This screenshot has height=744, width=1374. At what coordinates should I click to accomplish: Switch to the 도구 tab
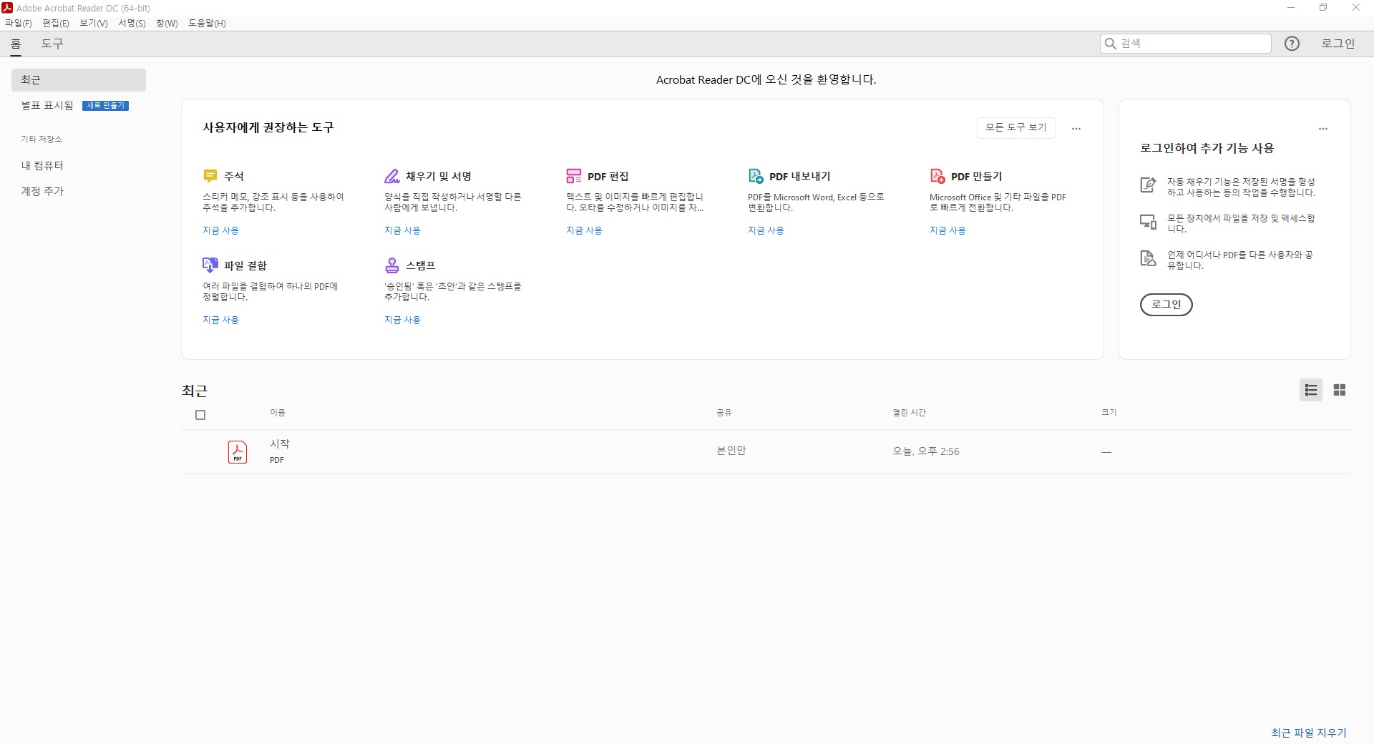(52, 44)
